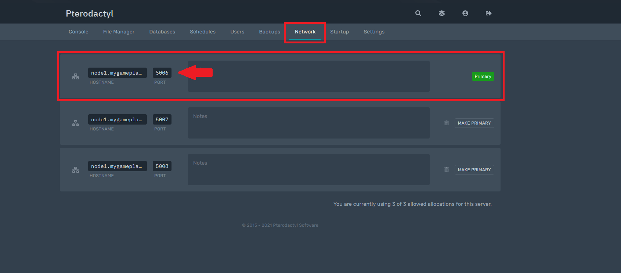Make port 5008 the primary allocation
Viewport: 621px width, 273px height.
(x=474, y=170)
